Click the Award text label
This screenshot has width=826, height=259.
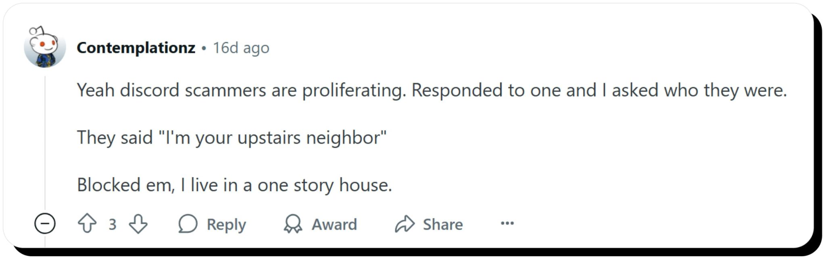tap(334, 224)
